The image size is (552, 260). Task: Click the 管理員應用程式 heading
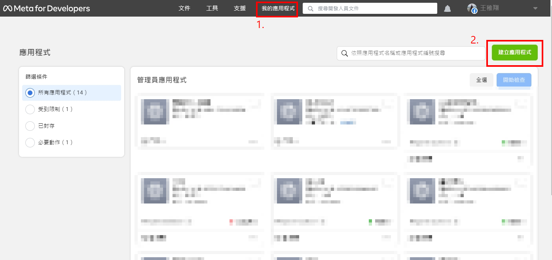pyautogui.click(x=162, y=80)
